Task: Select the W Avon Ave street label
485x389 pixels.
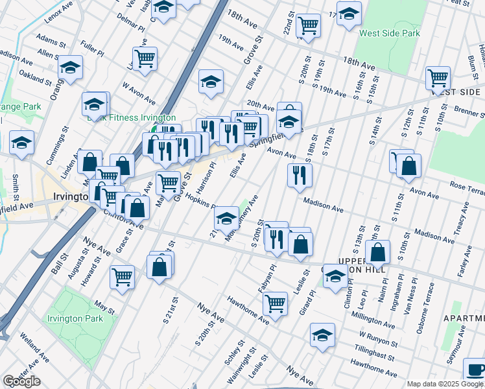Action: (139, 93)
